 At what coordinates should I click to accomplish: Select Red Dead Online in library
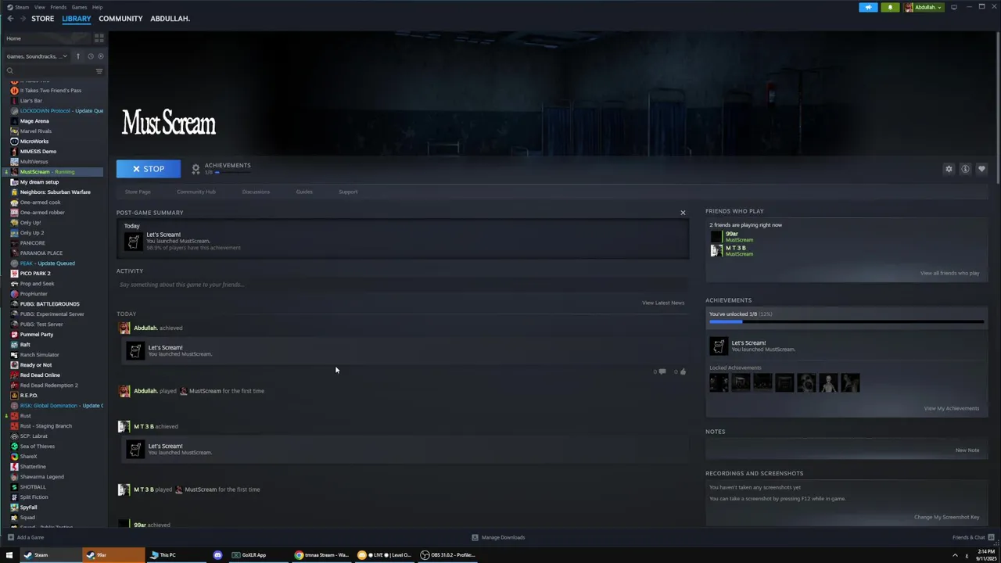(40, 375)
